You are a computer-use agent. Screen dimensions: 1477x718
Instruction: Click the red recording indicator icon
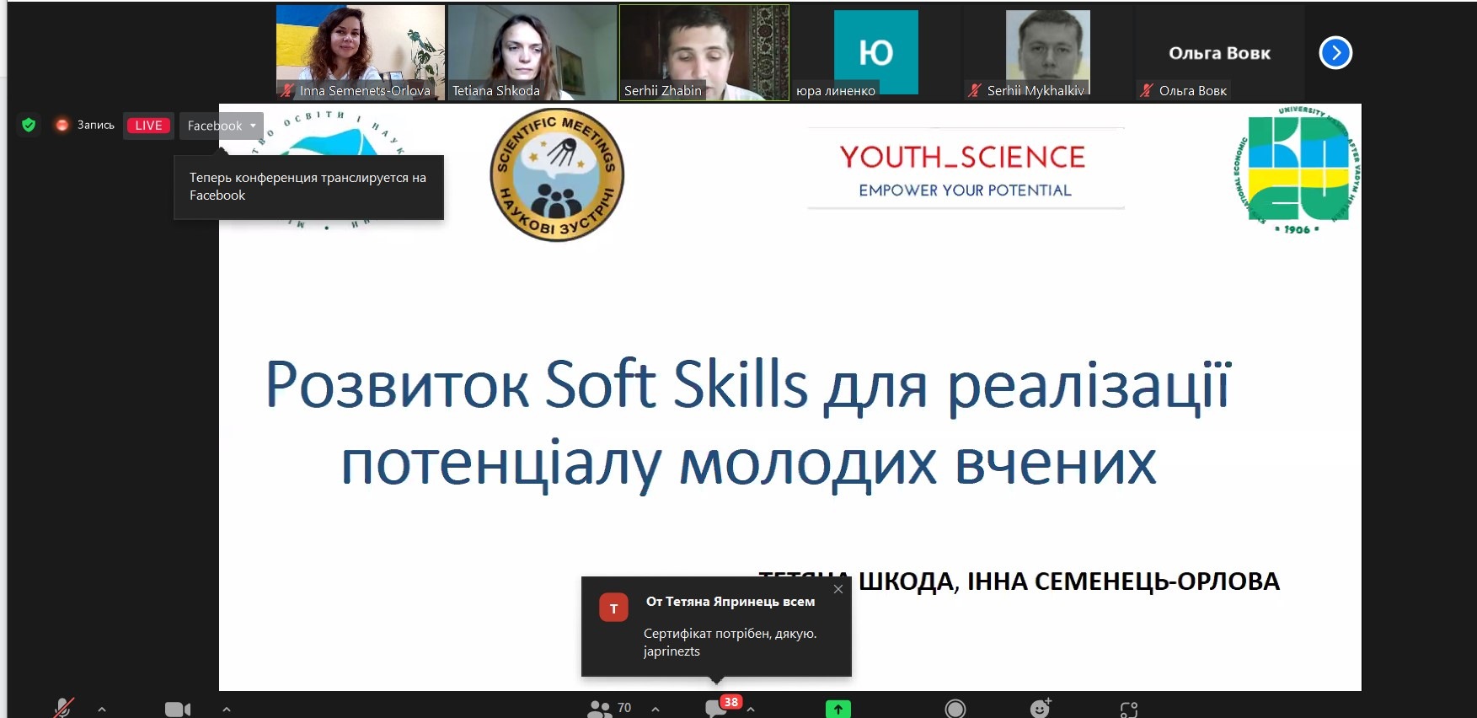tap(62, 125)
